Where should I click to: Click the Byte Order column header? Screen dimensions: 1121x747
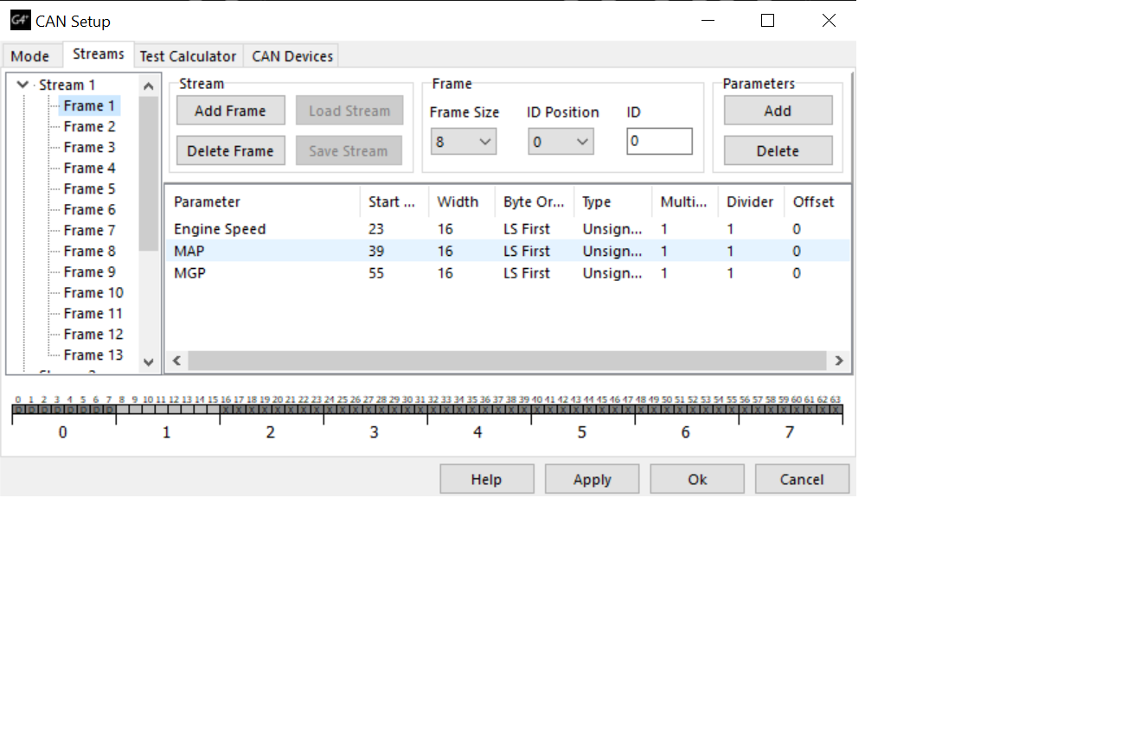click(x=535, y=201)
